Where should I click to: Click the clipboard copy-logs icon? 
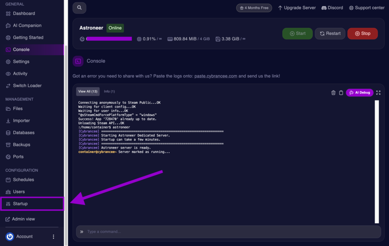(341, 93)
